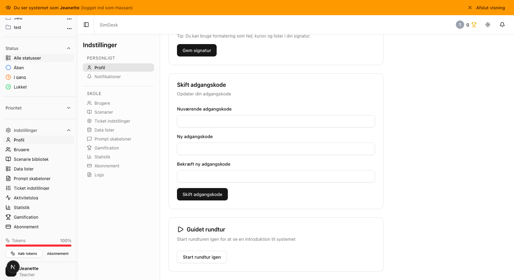Open Brugere under Skole settings
The width and height of the screenshot is (514, 280).
[118, 103]
